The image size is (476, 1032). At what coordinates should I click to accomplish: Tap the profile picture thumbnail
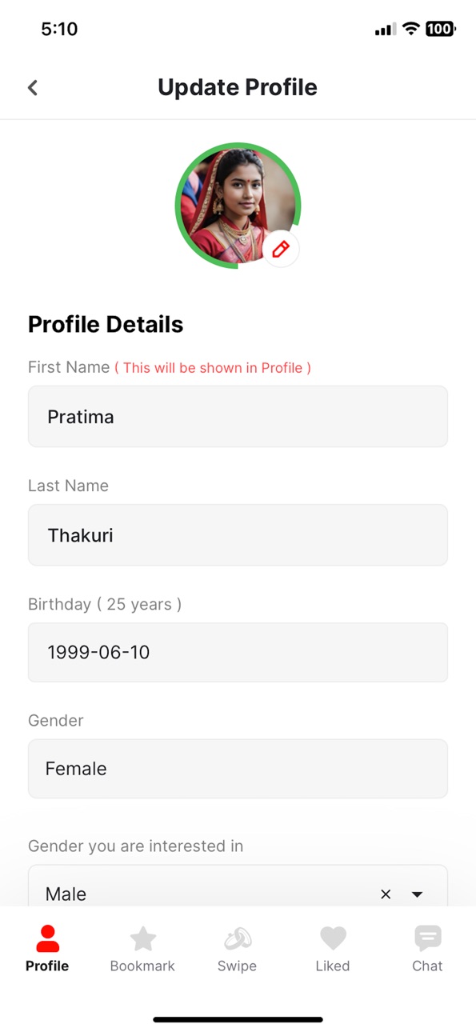click(238, 206)
